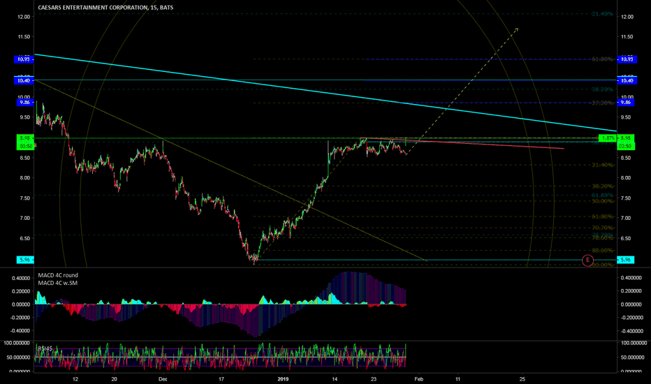Click the Caesars Entertainment Corporation chart title
The height and width of the screenshot is (384, 651).
click(105, 8)
